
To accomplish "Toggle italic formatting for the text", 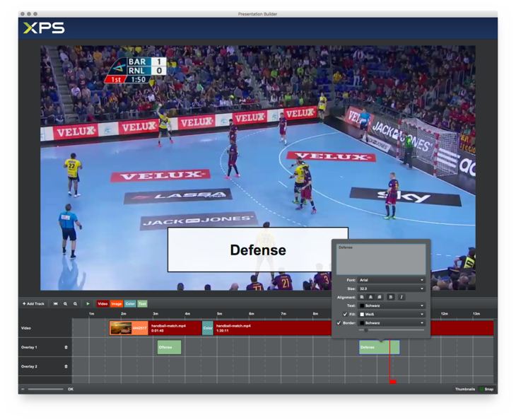I will [x=401, y=297].
